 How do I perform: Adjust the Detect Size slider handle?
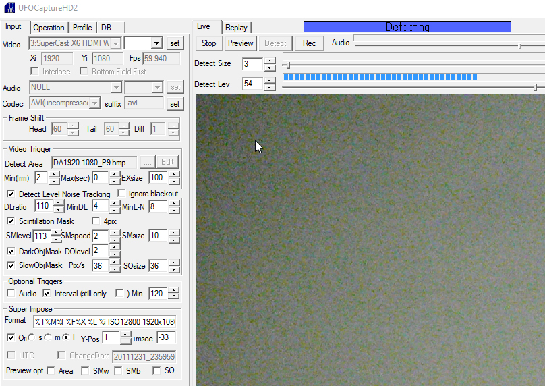(288, 65)
